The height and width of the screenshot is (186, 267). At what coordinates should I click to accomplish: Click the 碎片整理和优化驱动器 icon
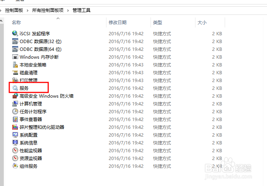(x=15, y=127)
